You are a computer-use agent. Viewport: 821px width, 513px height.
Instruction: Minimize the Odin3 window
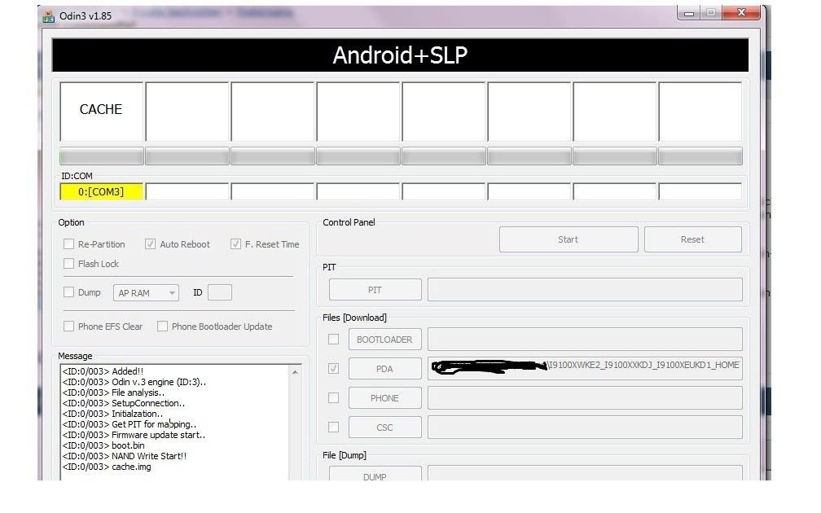pyautogui.click(x=689, y=12)
